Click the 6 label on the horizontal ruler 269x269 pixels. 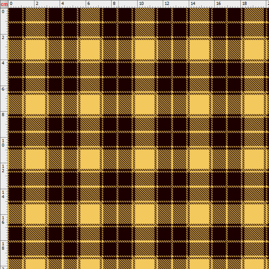pos(88,4)
